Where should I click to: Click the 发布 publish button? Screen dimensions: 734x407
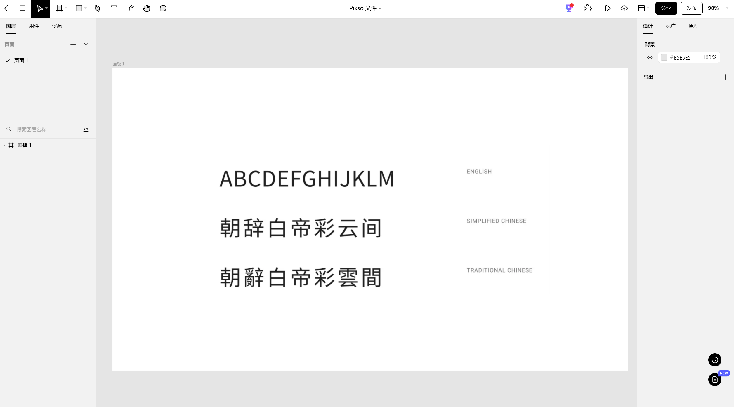[691, 8]
